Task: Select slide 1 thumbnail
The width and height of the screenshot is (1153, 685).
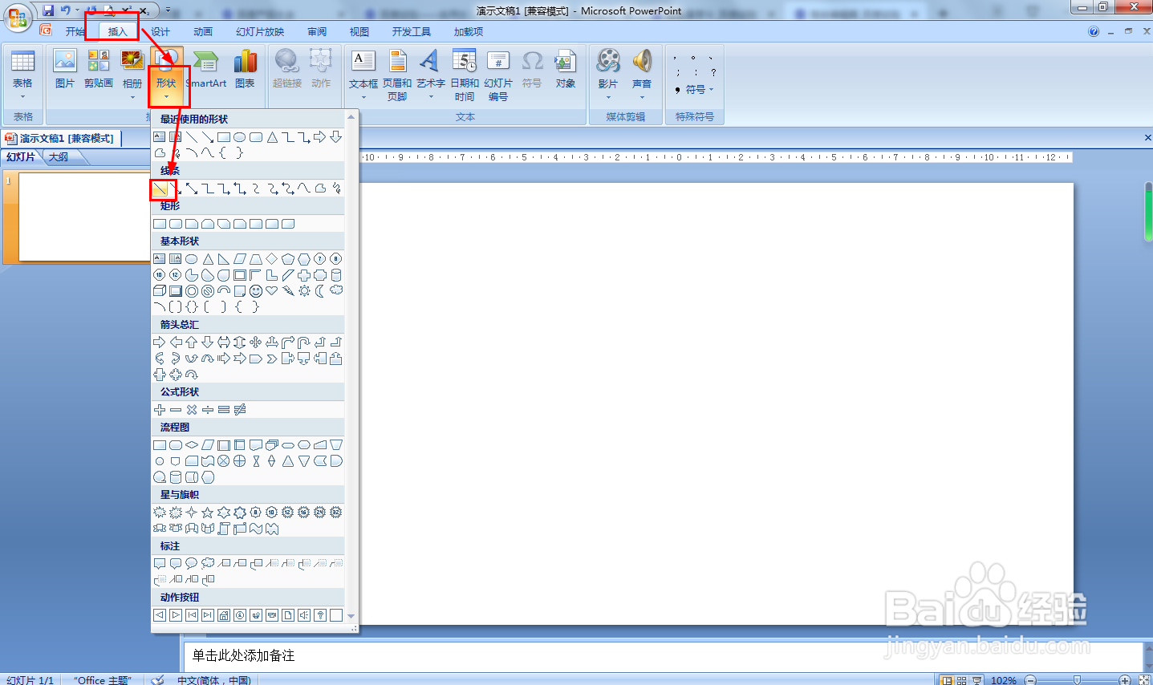Action: [84, 217]
